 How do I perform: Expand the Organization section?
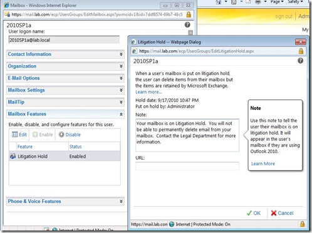pos(65,66)
